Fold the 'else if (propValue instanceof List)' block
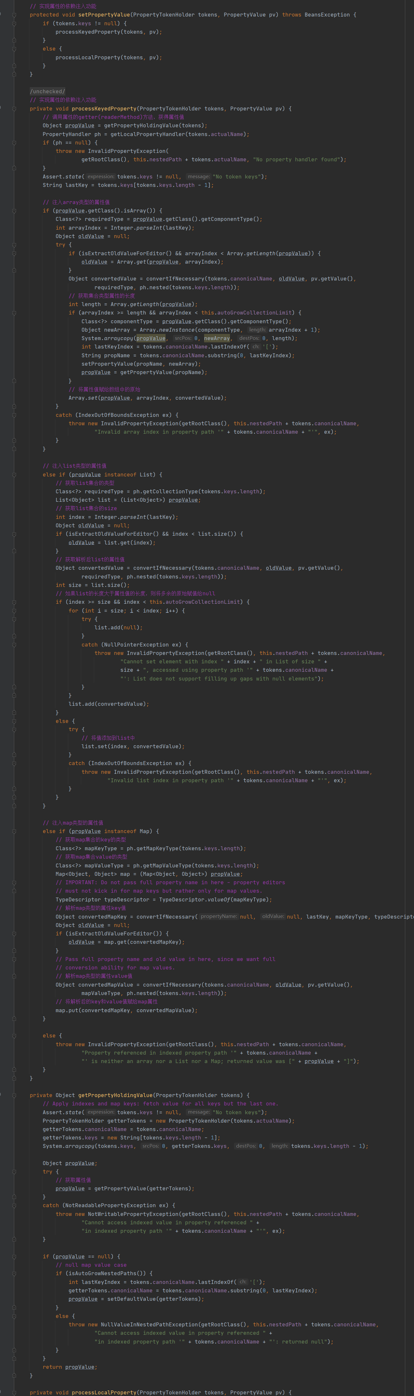Viewport: 414px width, 1396px height. pos(14,474)
